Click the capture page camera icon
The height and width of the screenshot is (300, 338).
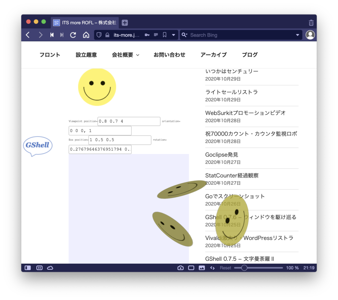[x=181, y=268]
